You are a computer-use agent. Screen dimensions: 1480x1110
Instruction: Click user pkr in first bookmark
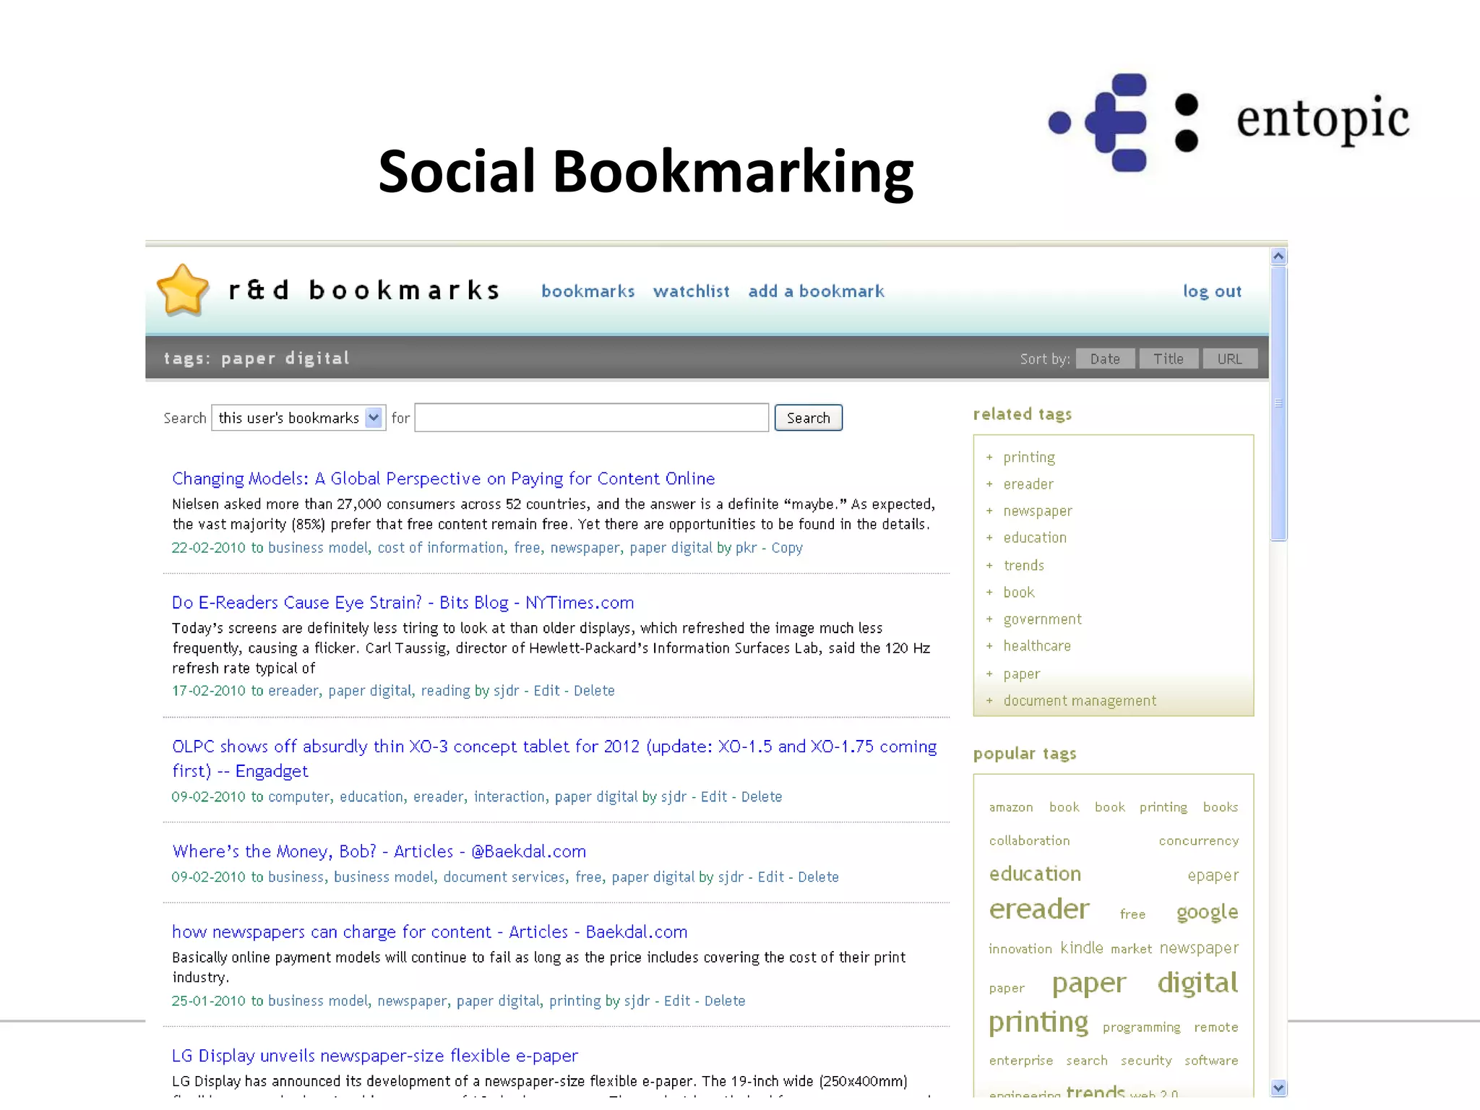click(746, 548)
